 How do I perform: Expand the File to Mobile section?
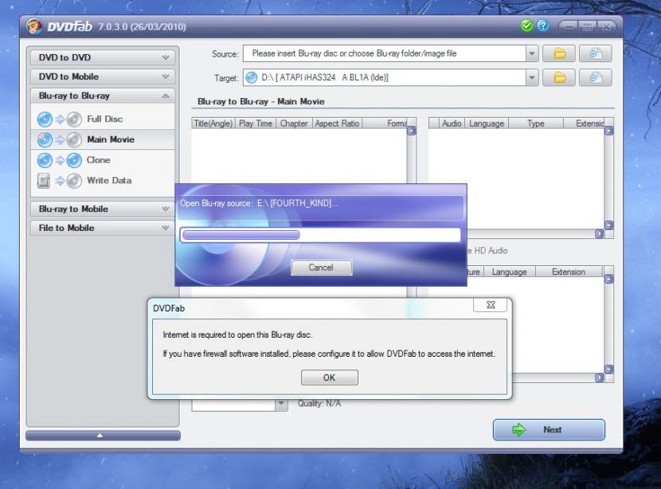click(x=103, y=228)
